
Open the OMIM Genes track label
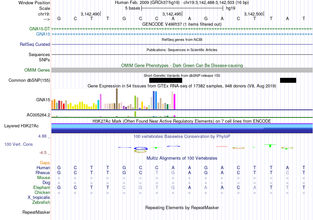(x=37, y=70)
